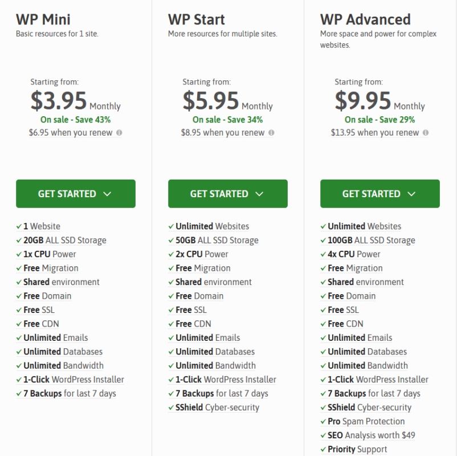
Task: Click Free CDN feature in WP Start
Action: (x=193, y=324)
